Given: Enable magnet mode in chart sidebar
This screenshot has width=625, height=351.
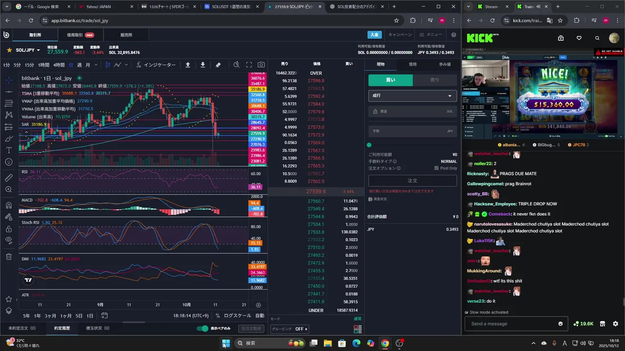Looking at the screenshot, I should pos(9,205).
